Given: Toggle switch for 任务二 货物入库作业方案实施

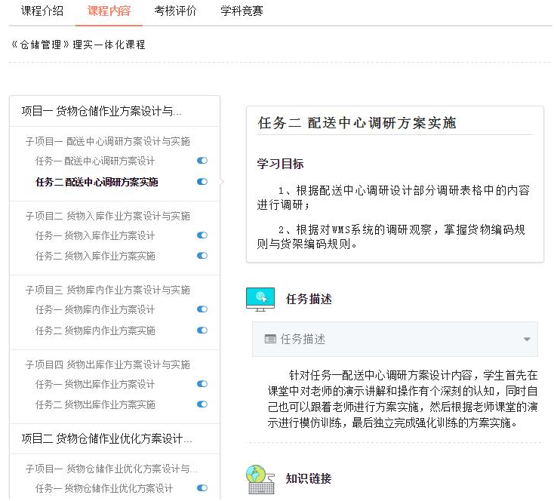Looking at the screenshot, I should [202, 256].
